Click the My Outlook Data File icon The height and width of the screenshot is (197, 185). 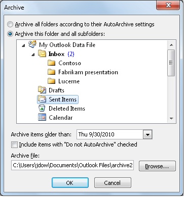click(32, 44)
